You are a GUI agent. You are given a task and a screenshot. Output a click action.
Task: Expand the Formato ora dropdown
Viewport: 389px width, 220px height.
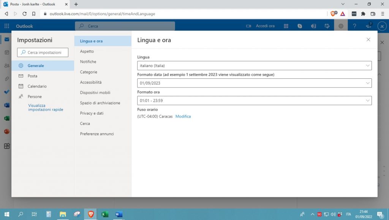(x=254, y=100)
